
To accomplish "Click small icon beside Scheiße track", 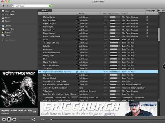I will click(77, 46).
